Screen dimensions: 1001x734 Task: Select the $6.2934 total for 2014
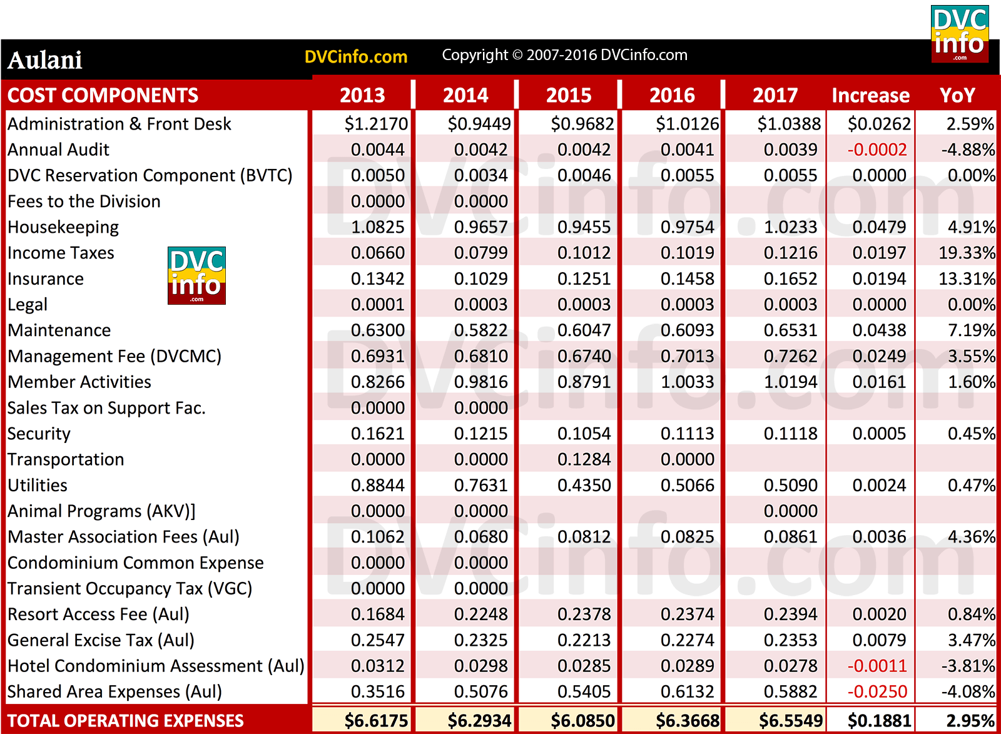pyautogui.click(x=479, y=721)
